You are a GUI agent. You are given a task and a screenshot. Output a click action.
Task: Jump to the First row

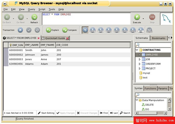[104, 113]
